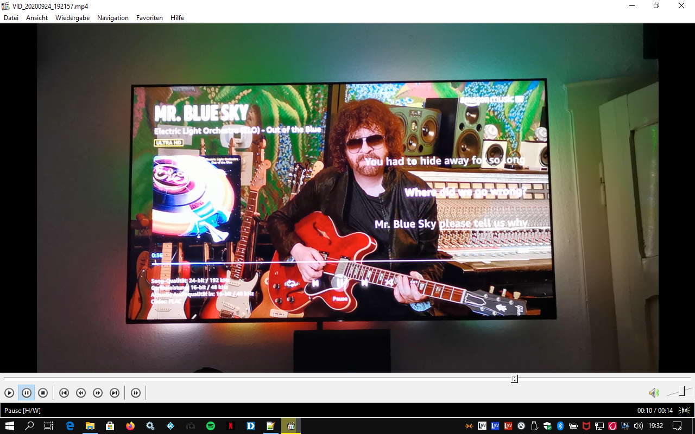Viewport: 695px width, 434px height.
Task: Open the gears settings app on taskbar
Action: 150,426
